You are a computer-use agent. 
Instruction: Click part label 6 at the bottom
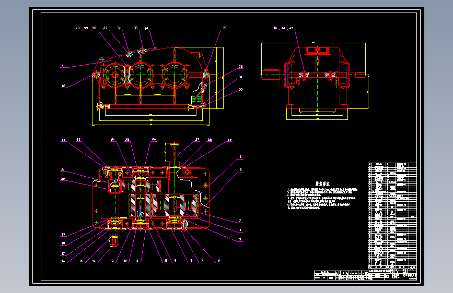pyautogui.click(x=219, y=261)
